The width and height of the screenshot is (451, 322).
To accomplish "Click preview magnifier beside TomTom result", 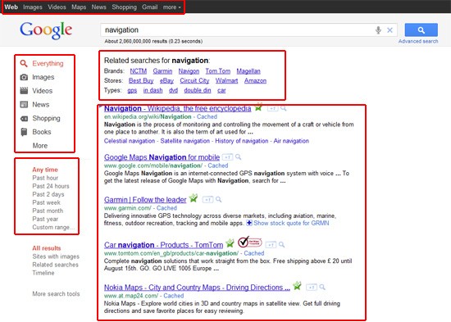I will click(281, 245).
